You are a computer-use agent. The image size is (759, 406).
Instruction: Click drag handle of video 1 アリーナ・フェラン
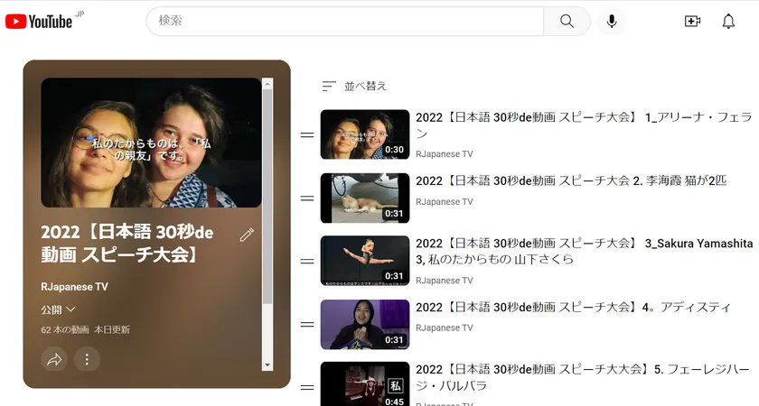point(307,134)
